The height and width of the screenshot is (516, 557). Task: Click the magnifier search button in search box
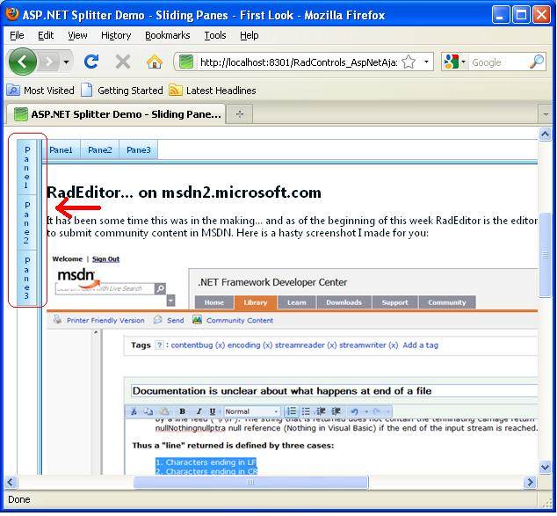[x=537, y=62]
